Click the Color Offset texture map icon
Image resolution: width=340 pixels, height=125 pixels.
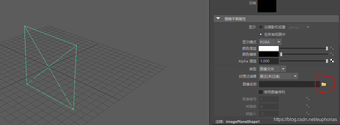click(x=332, y=54)
